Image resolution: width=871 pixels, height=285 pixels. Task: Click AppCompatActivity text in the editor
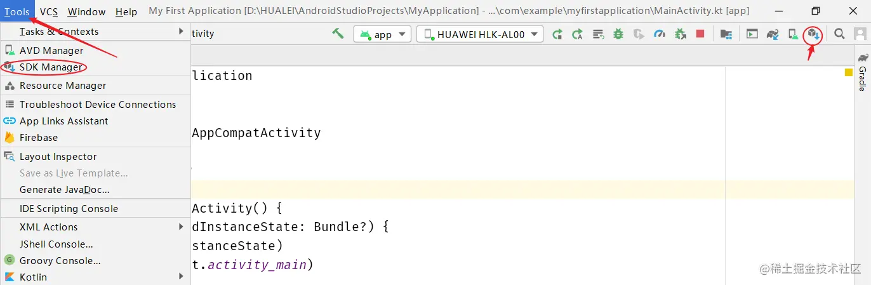click(x=256, y=133)
